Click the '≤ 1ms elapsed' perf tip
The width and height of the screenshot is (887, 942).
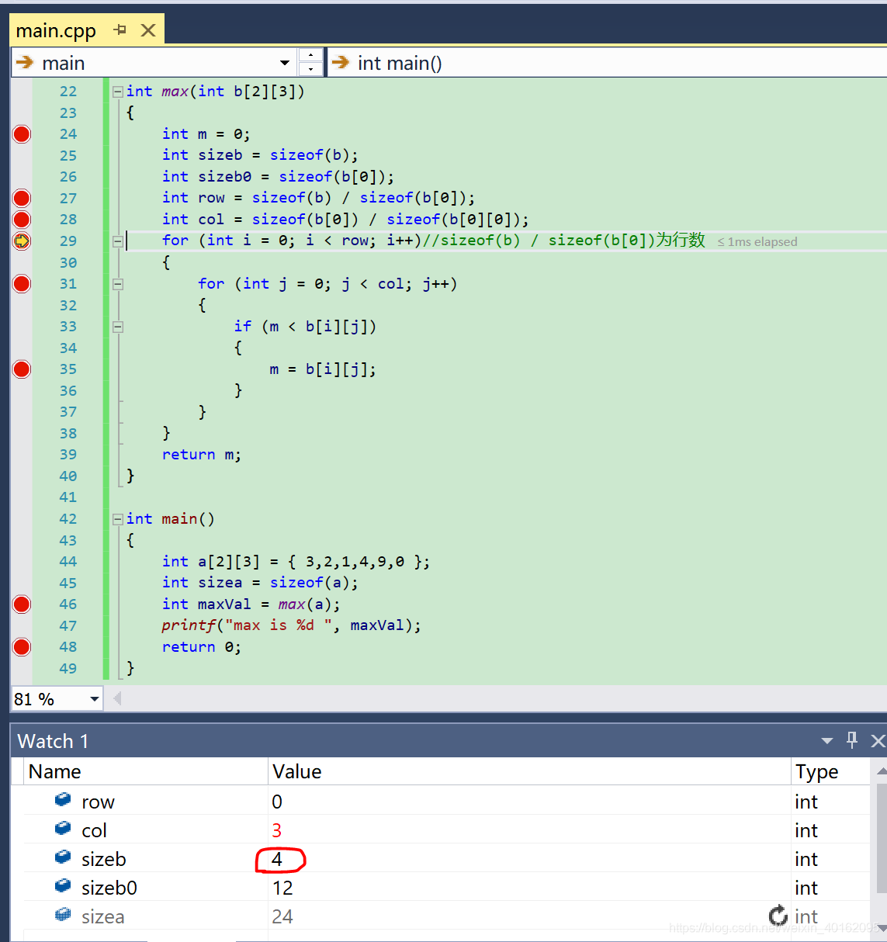tap(757, 242)
